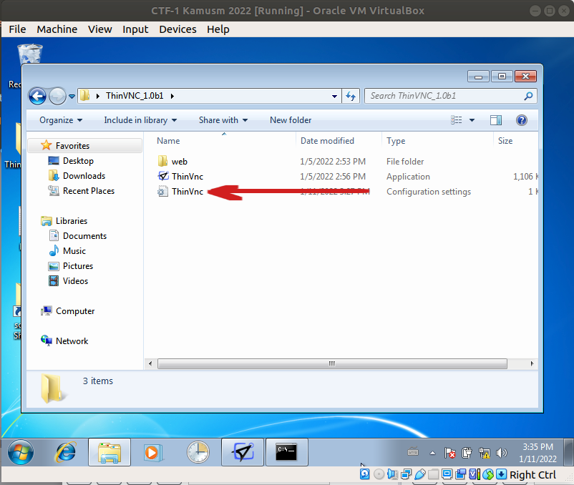Open the VirtualBox View menu

[100, 29]
